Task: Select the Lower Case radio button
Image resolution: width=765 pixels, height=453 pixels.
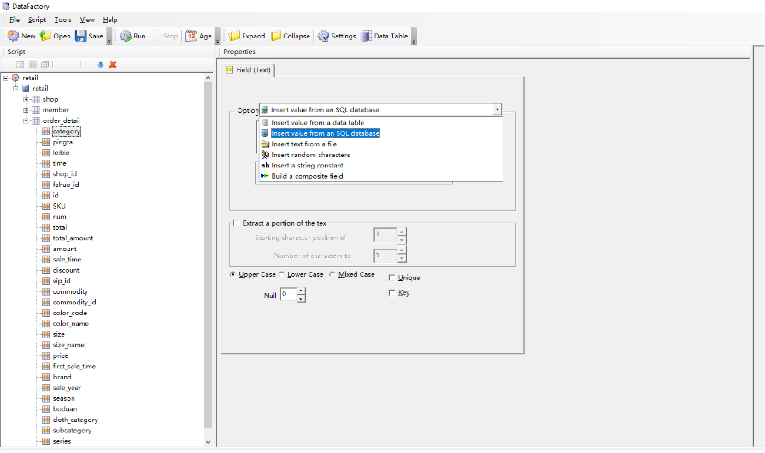Action: tap(282, 274)
